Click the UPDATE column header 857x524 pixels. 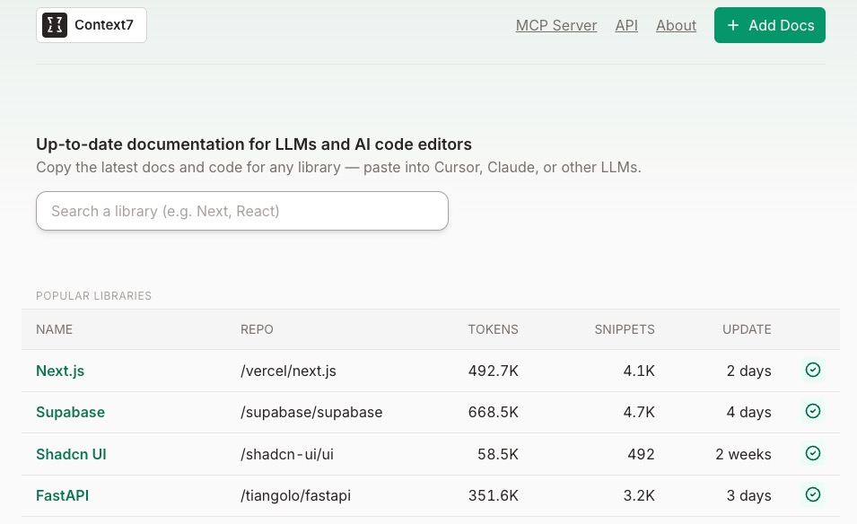pos(747,329)
